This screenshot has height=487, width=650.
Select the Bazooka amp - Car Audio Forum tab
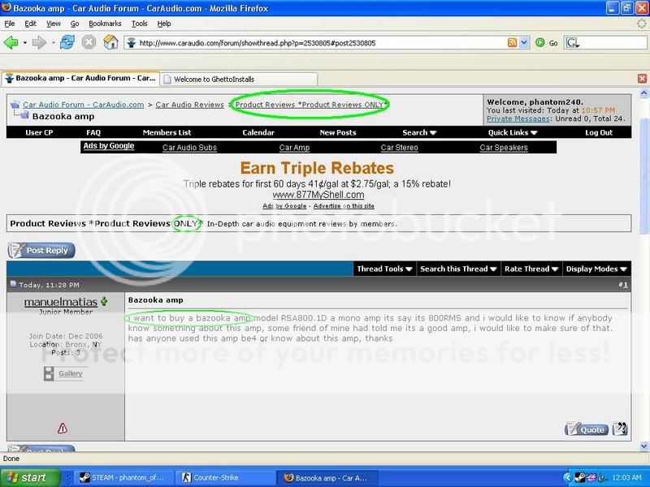[x=80, y=78]
